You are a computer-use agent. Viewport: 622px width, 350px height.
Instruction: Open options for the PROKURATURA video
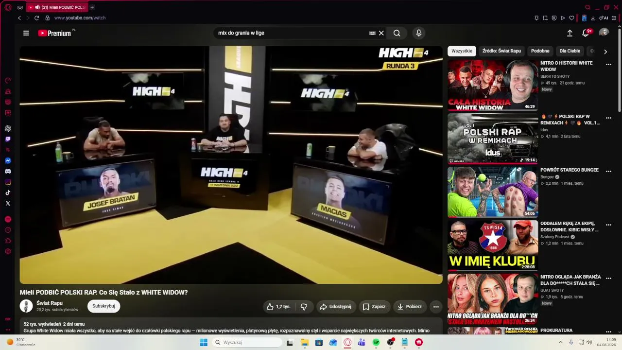click(x=608, y=331)
